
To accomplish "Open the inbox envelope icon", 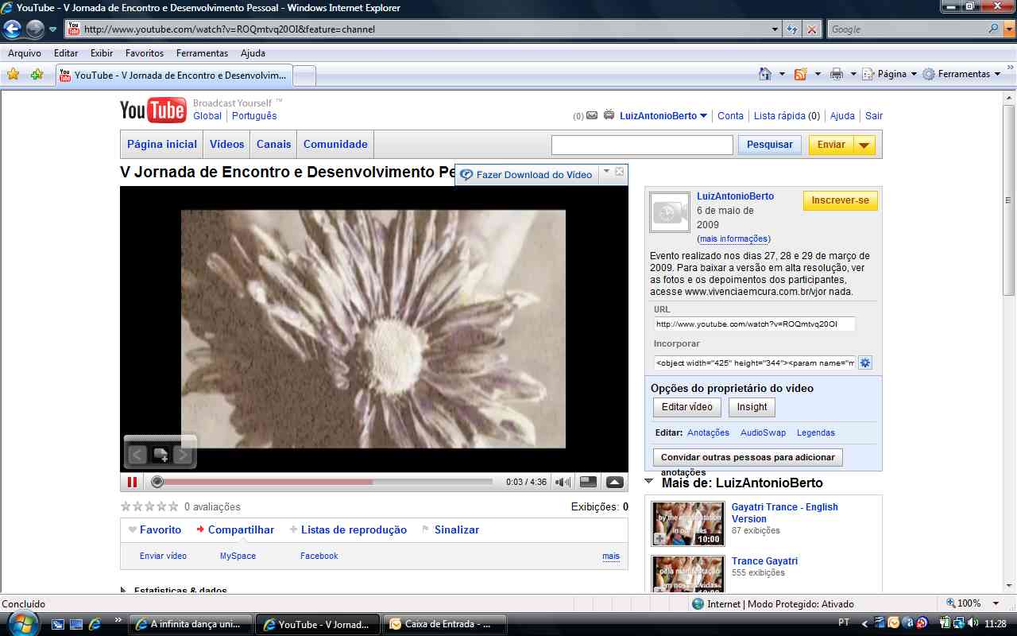I will (591, 115).
